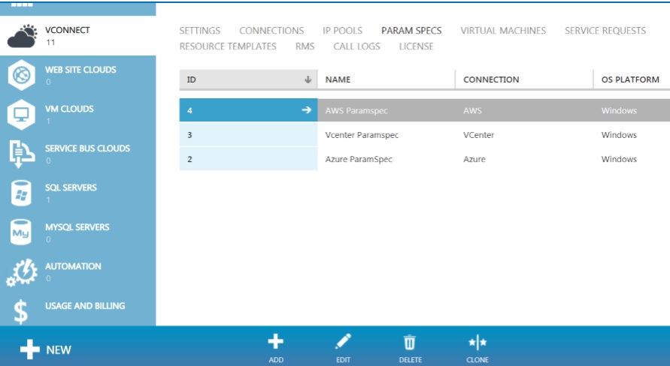Click the Azure connection cell
The height and width of the screenshot is (366, 670).
[x=474, y=159]
